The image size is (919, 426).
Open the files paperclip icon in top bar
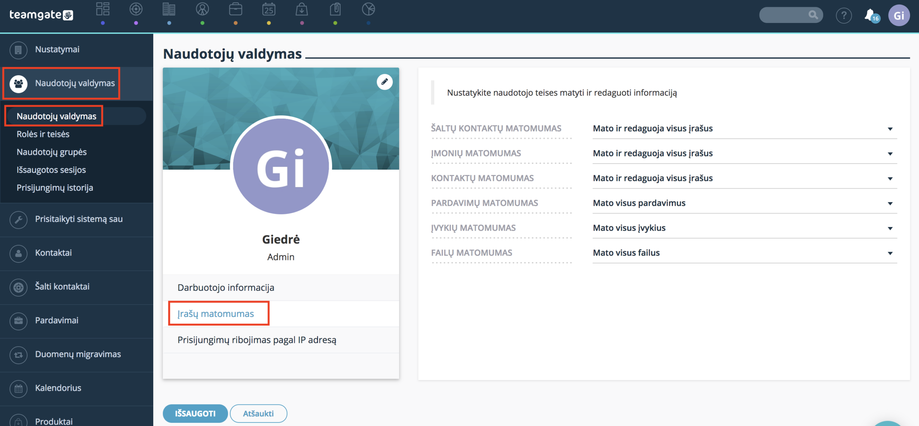(x=335, y=9)
